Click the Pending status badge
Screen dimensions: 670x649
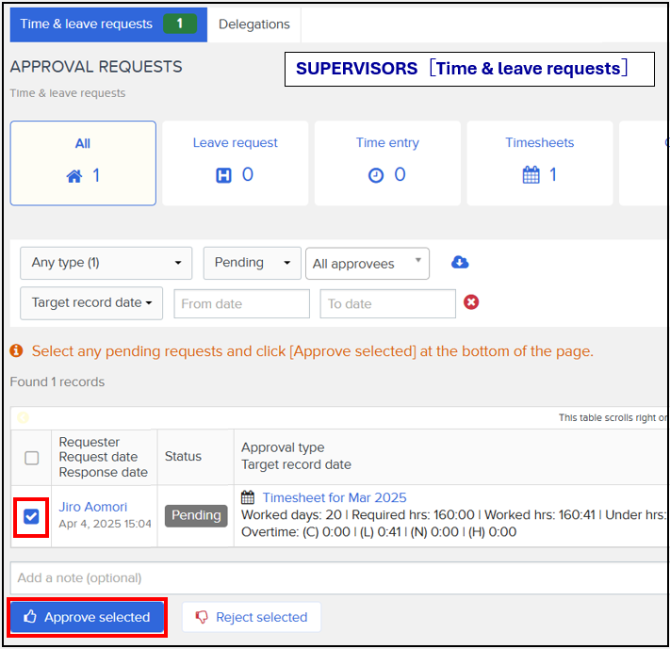click(196, 515)
